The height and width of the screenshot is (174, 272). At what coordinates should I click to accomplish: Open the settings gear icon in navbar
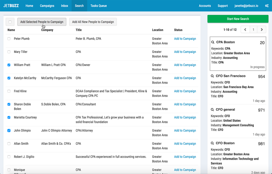click(266, 5)
